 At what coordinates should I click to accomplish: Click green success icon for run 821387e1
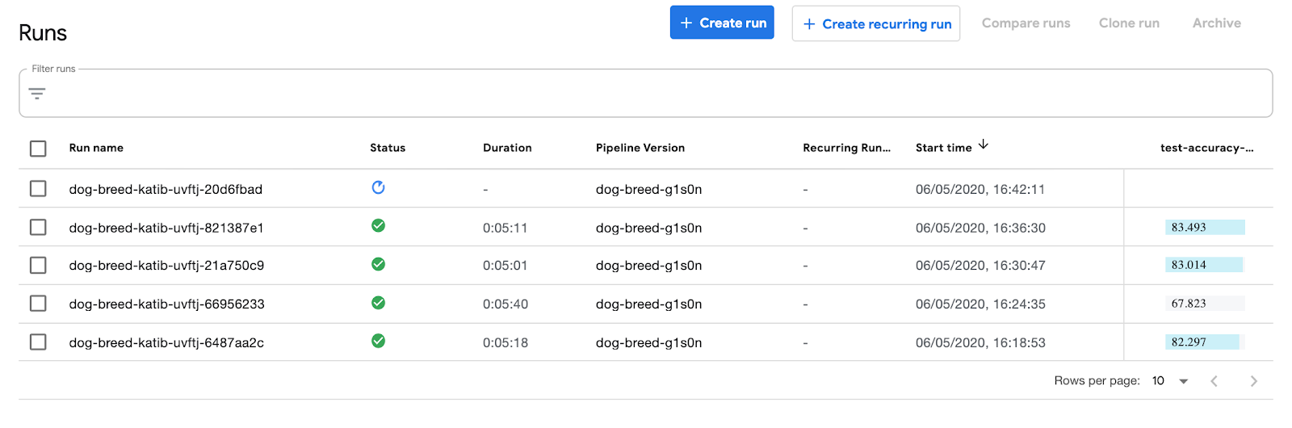click(x=378, y=226)
